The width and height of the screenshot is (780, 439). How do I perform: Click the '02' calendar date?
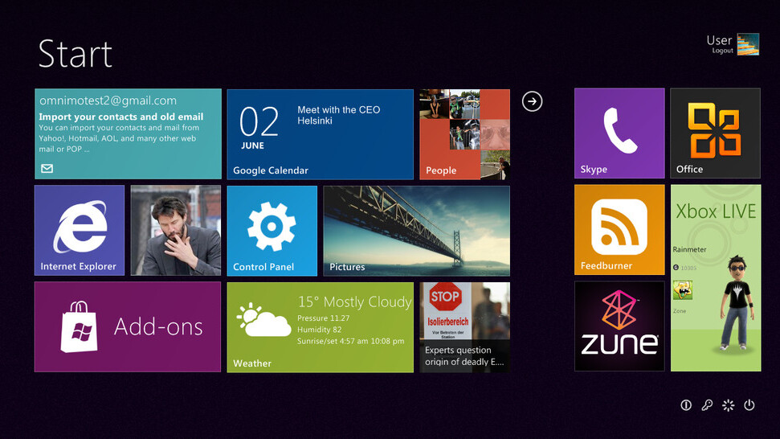(x=259, y=121)
